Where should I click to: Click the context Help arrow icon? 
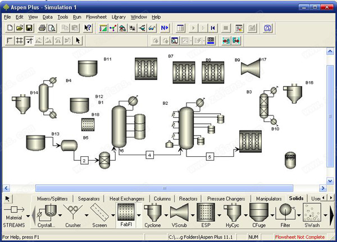[88, 28]
